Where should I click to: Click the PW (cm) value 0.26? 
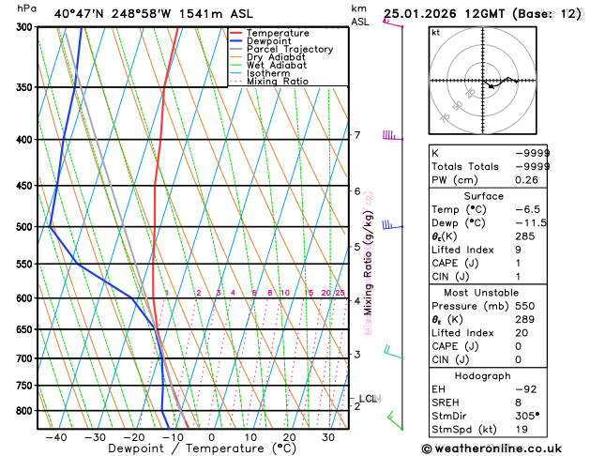(x=526, y=180)
